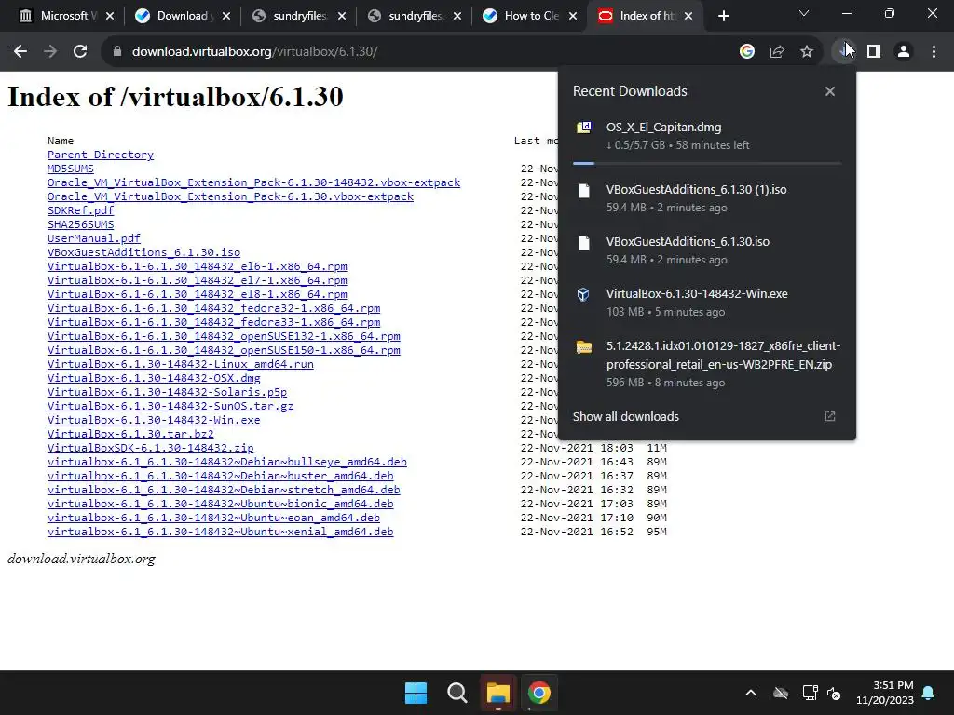Bookmark this page with star icon
Image resolution: width=954 pixels, height=715 pixels.
[807, 52]
